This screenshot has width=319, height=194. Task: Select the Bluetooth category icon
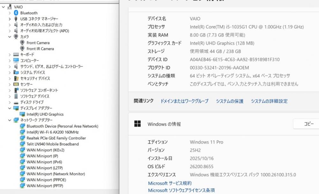point(16,13)
